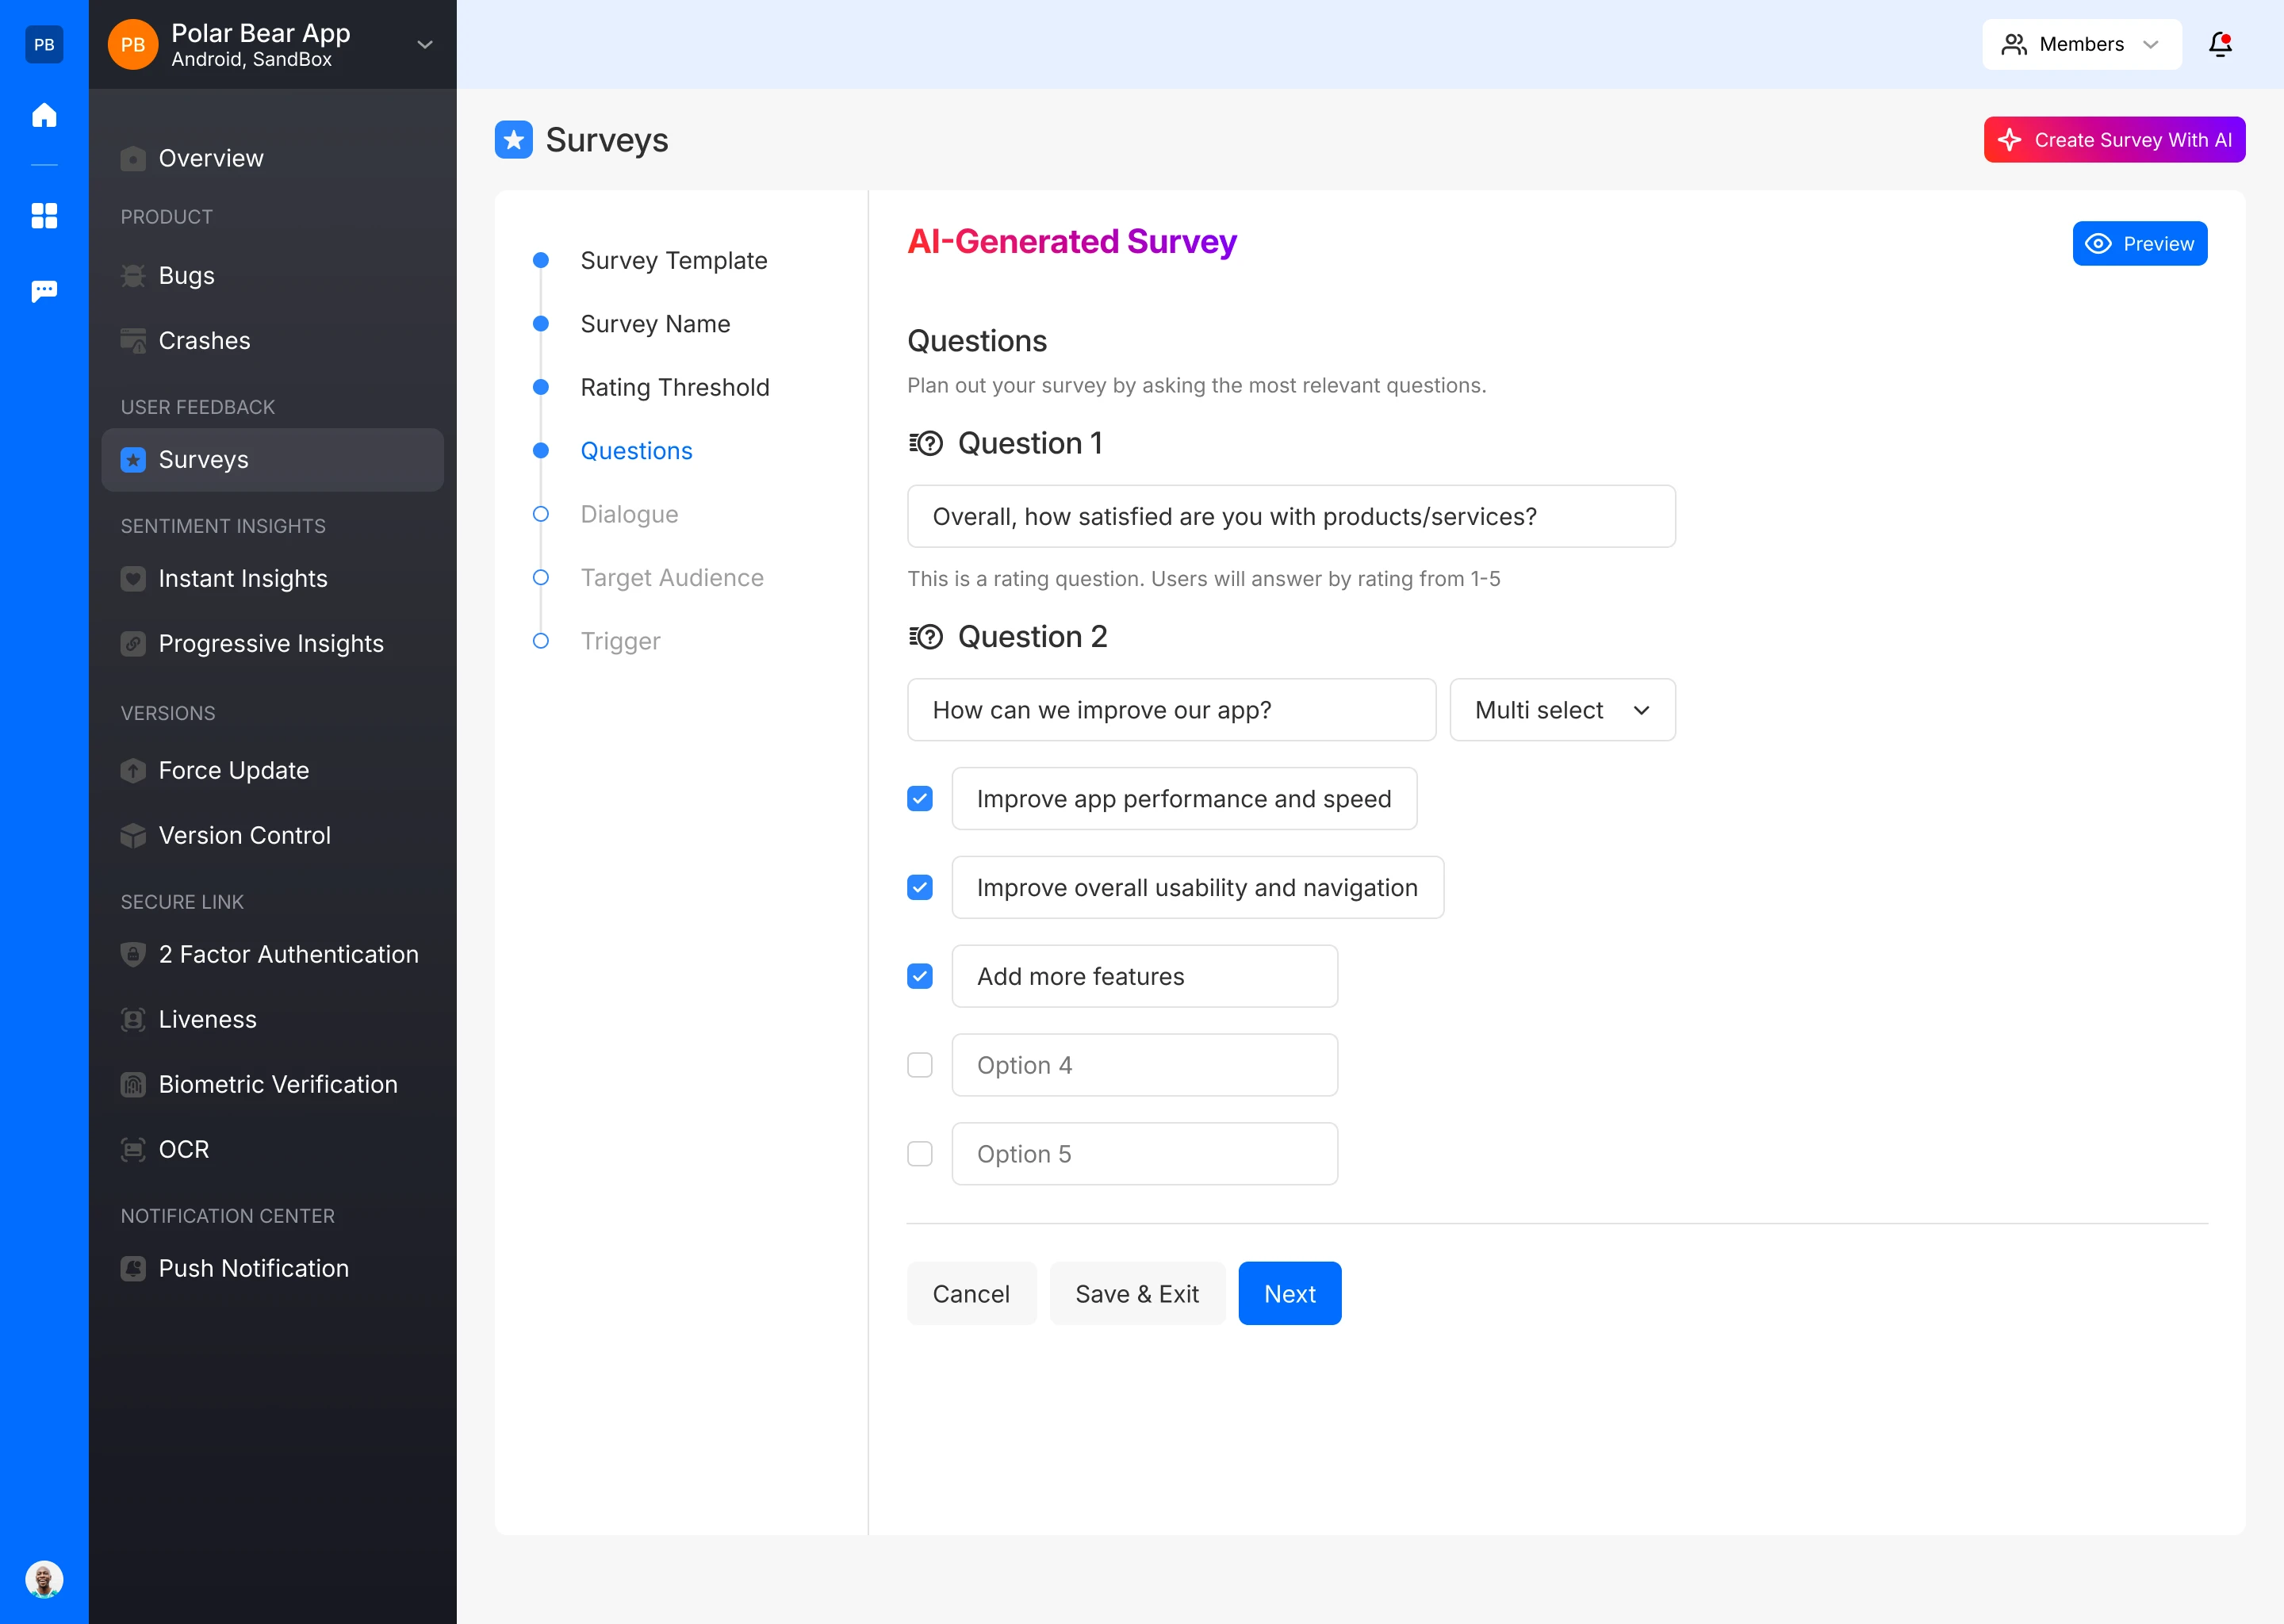The width and height of the screenshot is (2284, 1624).
Task: Click the user avatar at bottom left
Action: pyautogui.click(x=44, y=1579)
